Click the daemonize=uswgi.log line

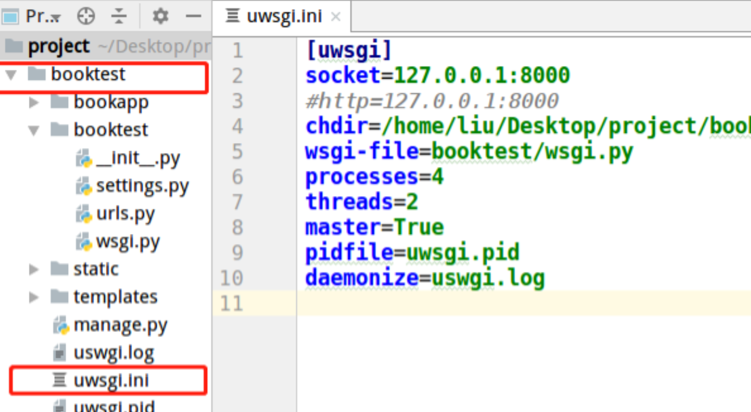(x=425, y=278)
